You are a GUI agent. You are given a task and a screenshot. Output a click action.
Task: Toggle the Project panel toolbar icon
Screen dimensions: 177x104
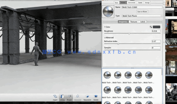click(69, 97)
